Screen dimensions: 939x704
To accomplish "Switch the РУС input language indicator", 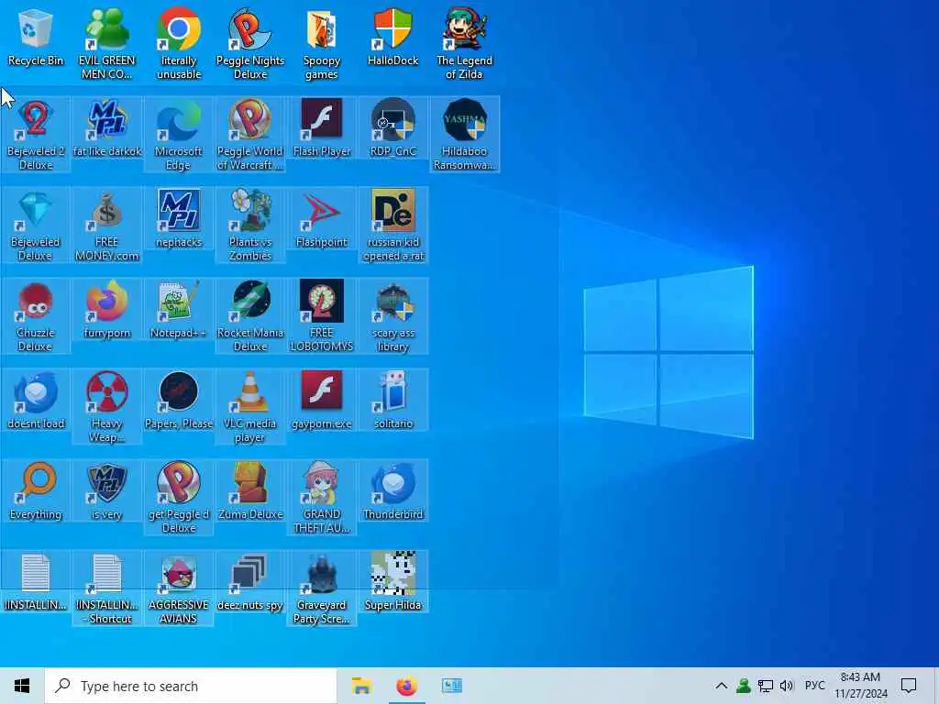I will tap(814, 686).
